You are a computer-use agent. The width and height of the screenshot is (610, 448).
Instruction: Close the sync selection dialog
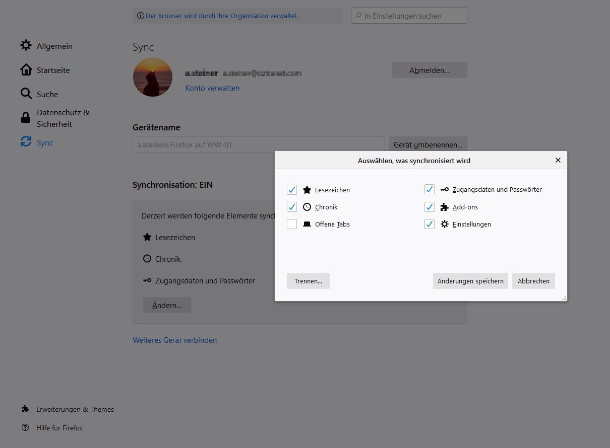pyautogui.click(x=558, y=160)
